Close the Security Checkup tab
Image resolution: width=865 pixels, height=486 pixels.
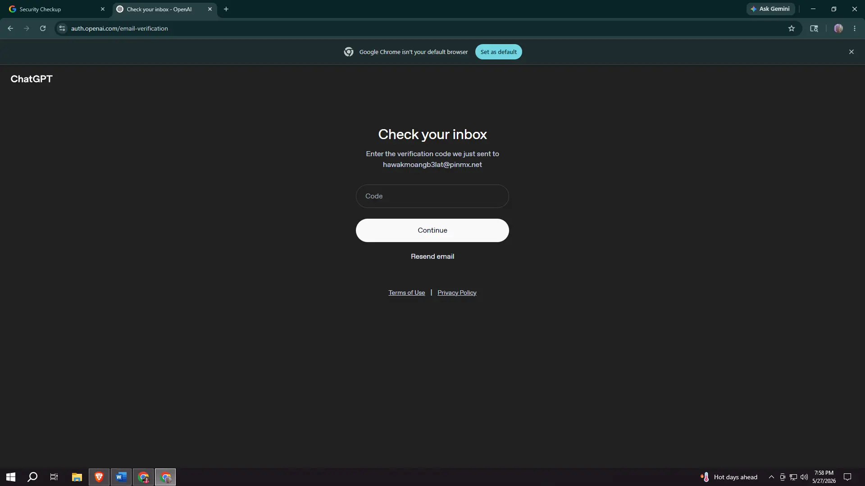pos(103,9)
